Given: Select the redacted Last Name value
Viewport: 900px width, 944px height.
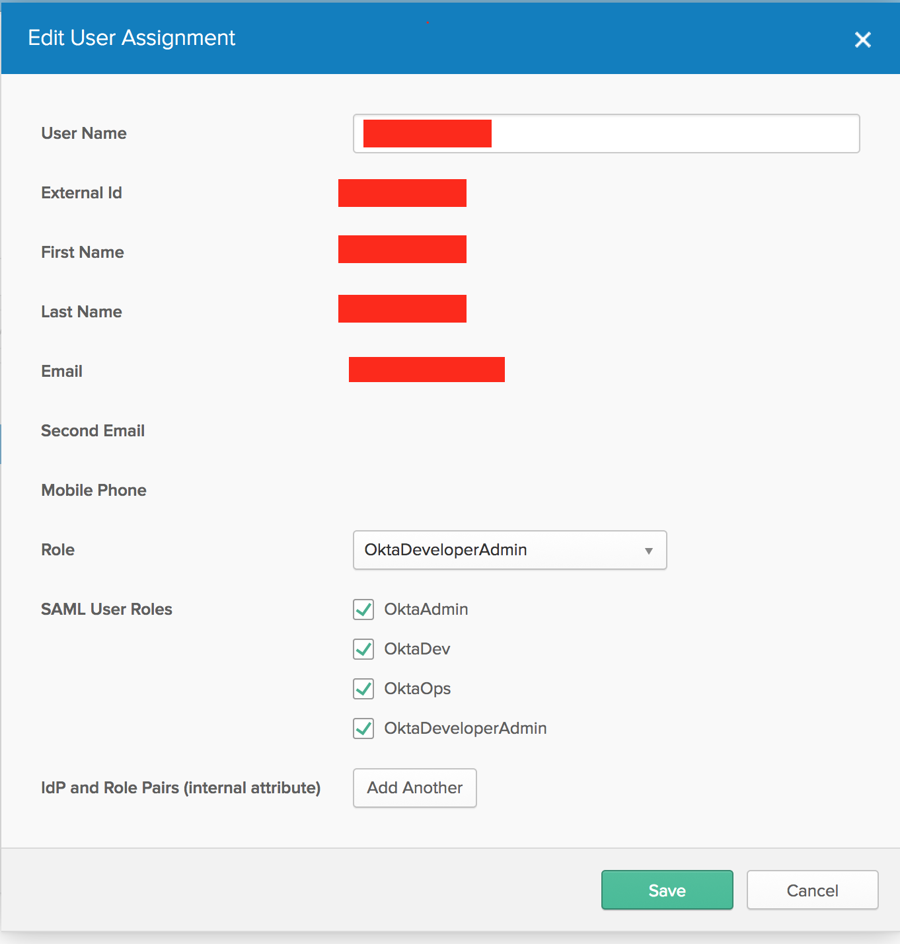Looking at the screenshot, I should click(x=402, y=309).
